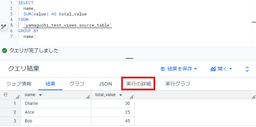This screenshot has width=256, height=127.
Task: Switch to the JSON tab
Action: 105,84
